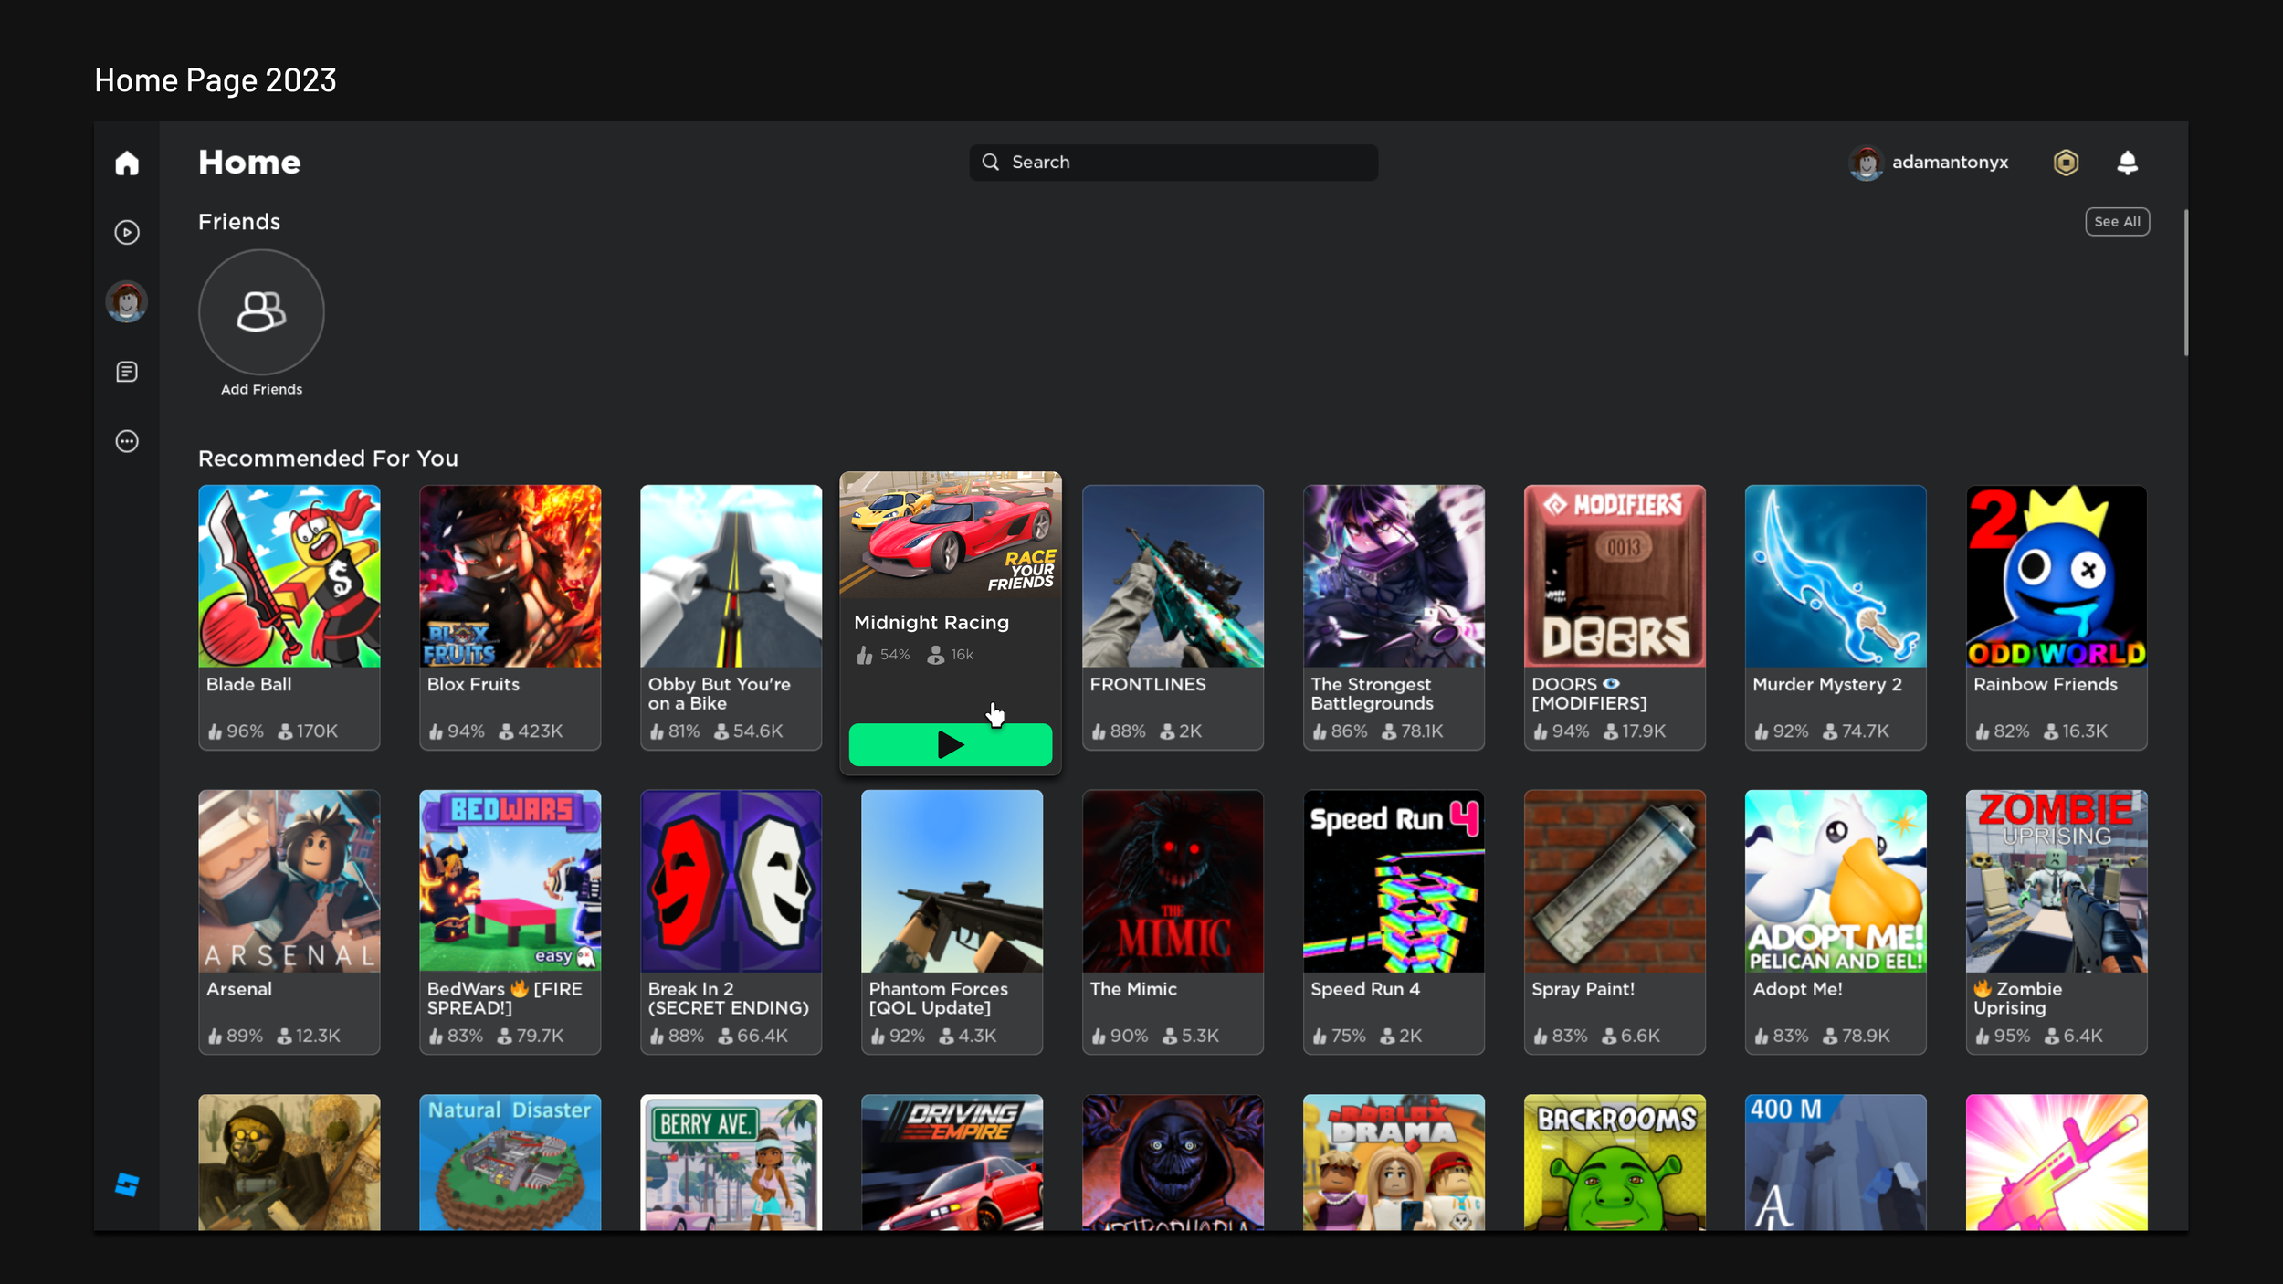Open the Phantom Forces thumbnail
Viewport: 2283px width, 1284px height.
[x=952, y=880]
